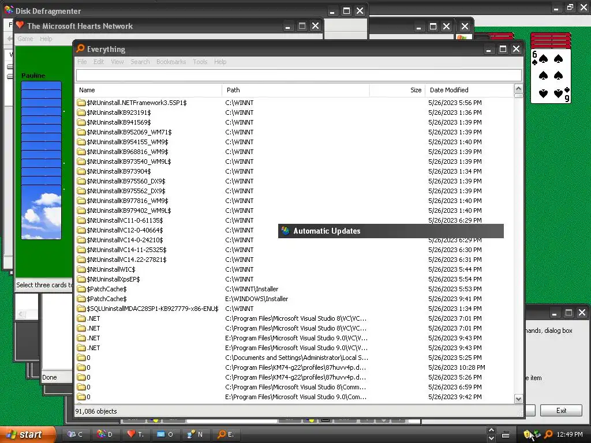Select the $NtUninstallKB923191$ folder icon
The width and height of the screenshot is (591, 443).
click(x=81, y=112)
